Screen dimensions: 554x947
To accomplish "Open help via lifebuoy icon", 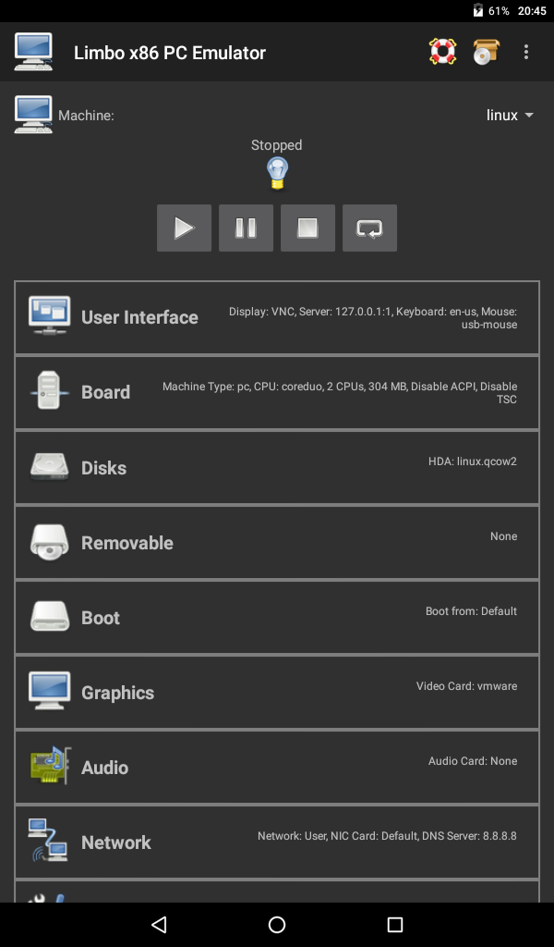I will click(x=442, y=52).
